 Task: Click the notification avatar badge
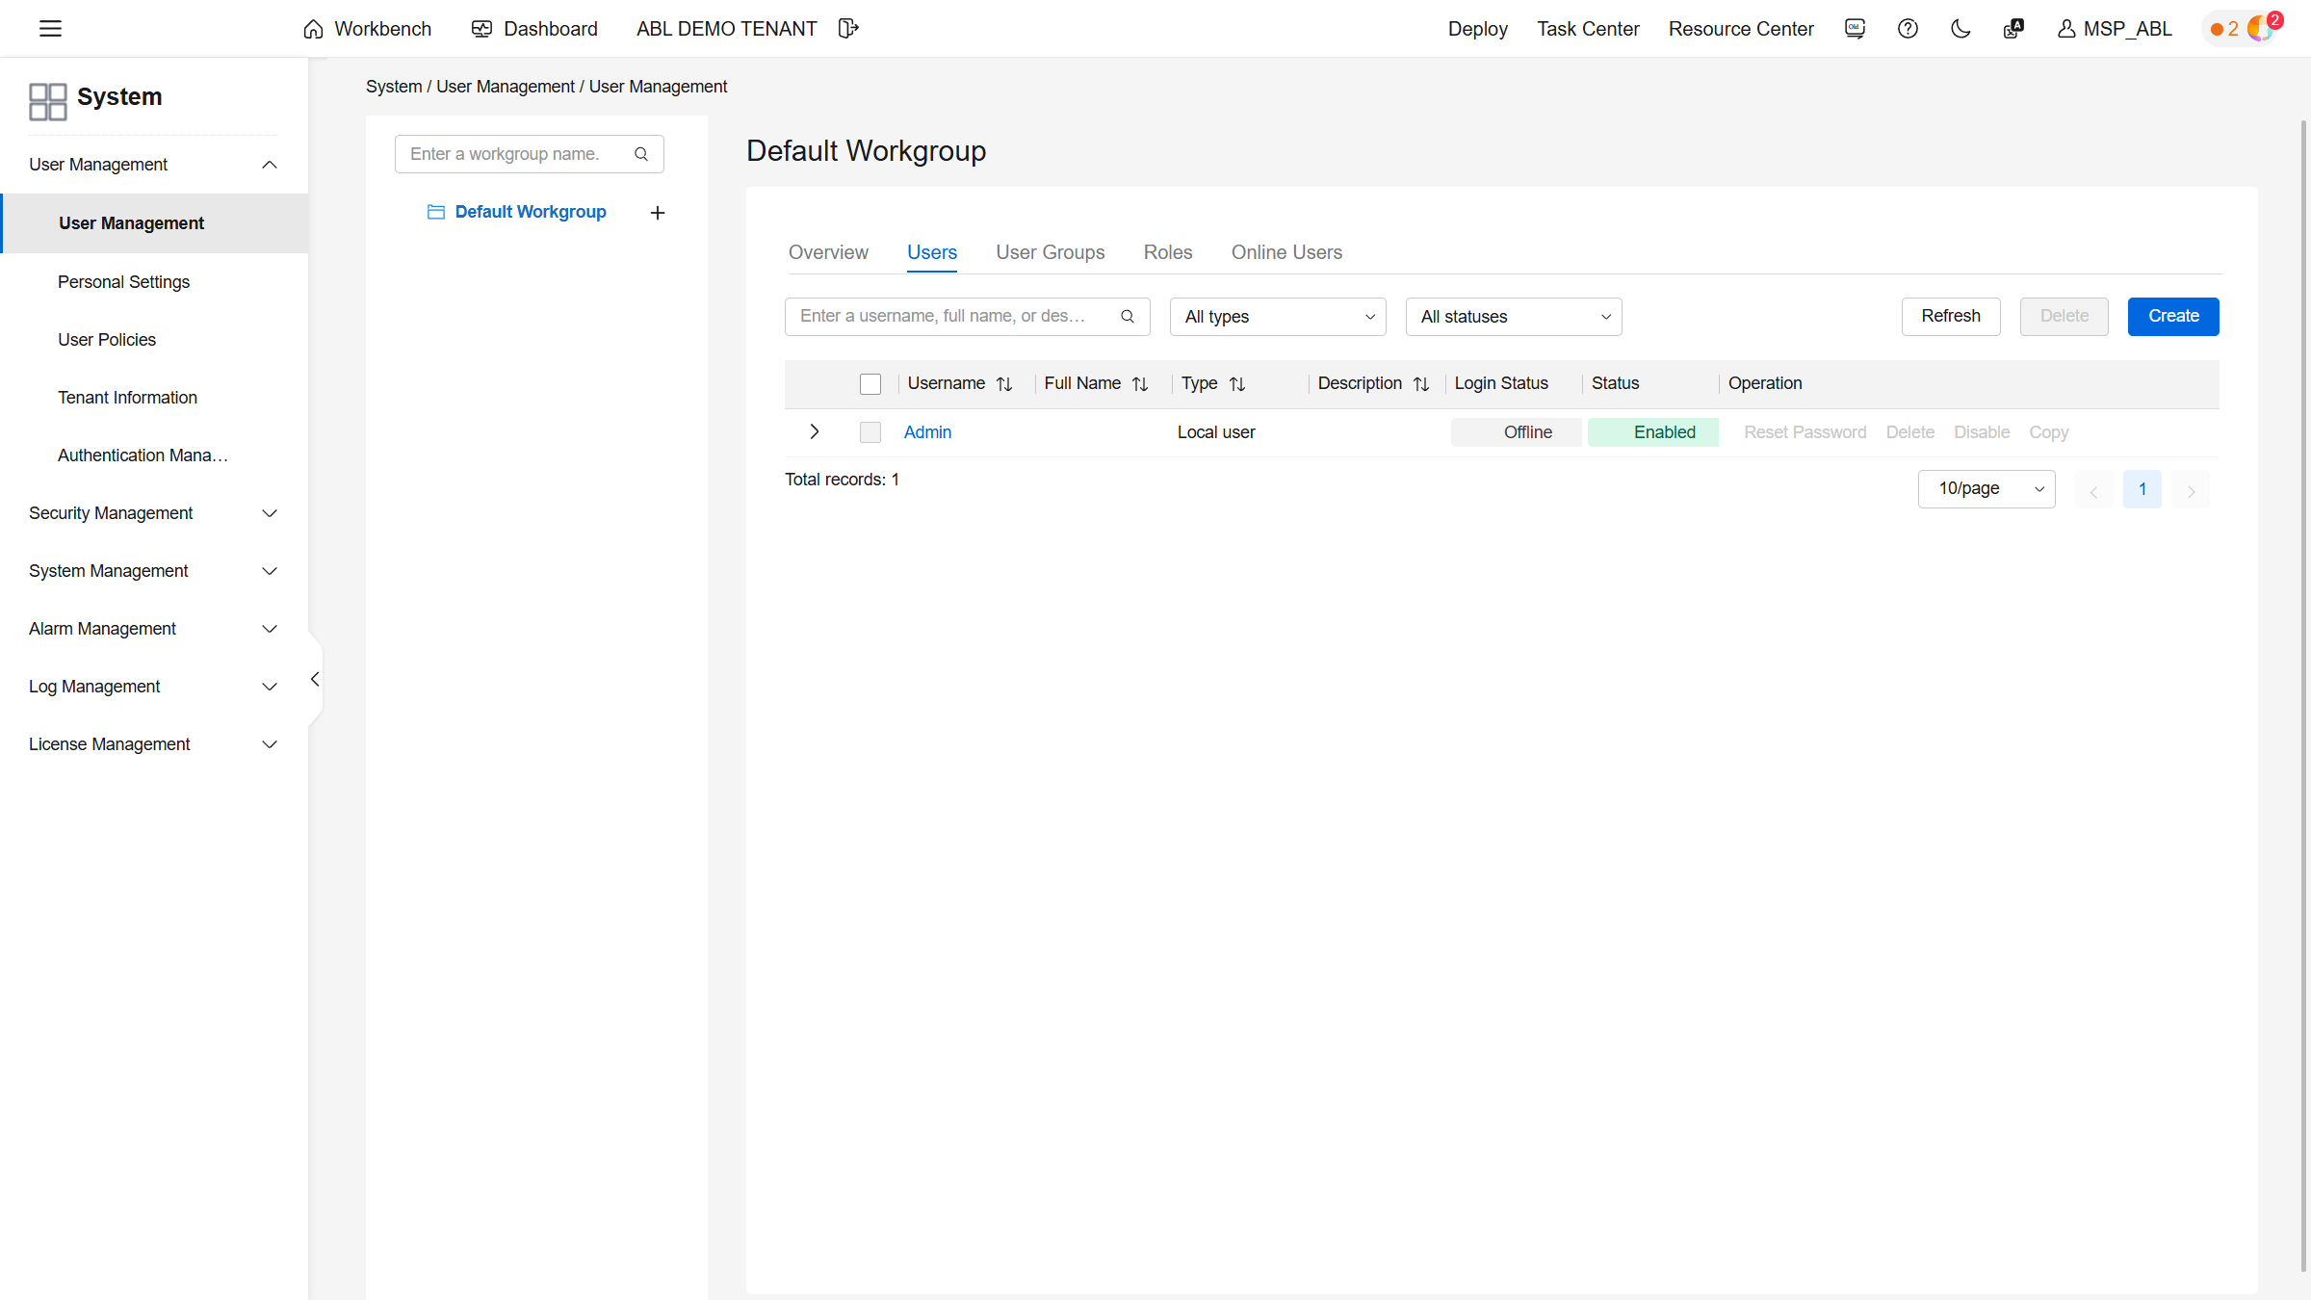tap(2259, 29)
